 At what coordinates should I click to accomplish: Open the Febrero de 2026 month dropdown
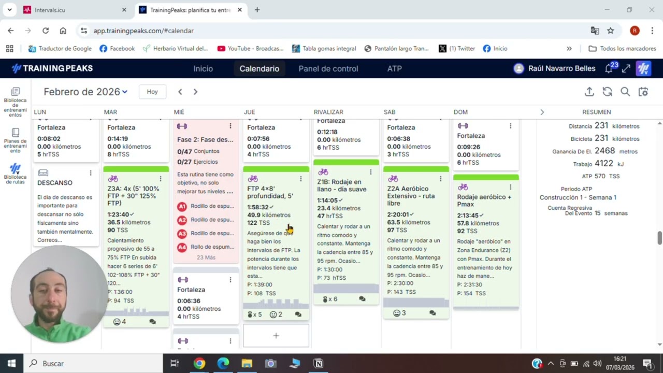point(85,92)
